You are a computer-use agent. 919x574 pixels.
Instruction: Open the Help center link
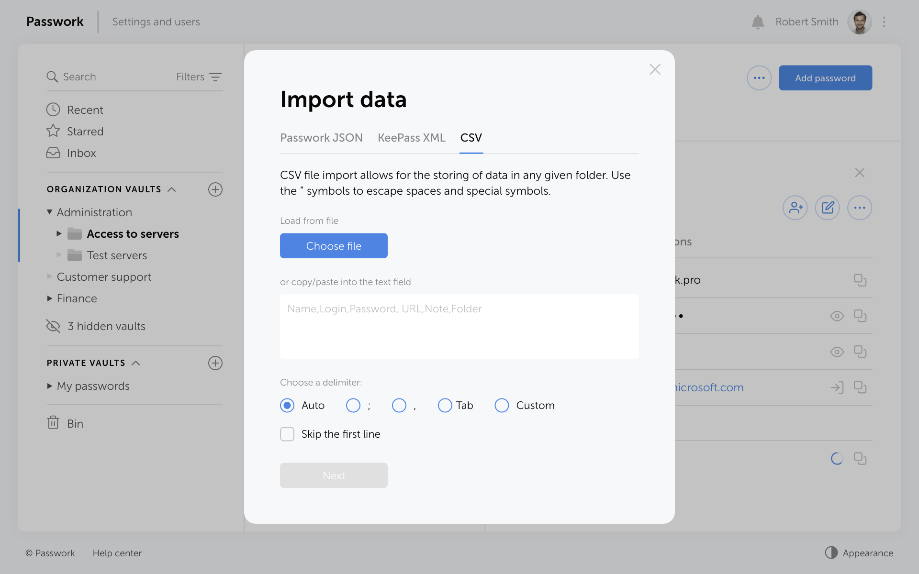click(x=117, y=553)
